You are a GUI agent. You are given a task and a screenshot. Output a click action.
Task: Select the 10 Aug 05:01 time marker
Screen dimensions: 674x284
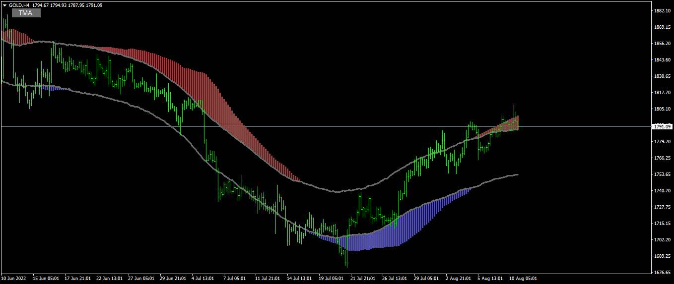click(x=524, y=279)
